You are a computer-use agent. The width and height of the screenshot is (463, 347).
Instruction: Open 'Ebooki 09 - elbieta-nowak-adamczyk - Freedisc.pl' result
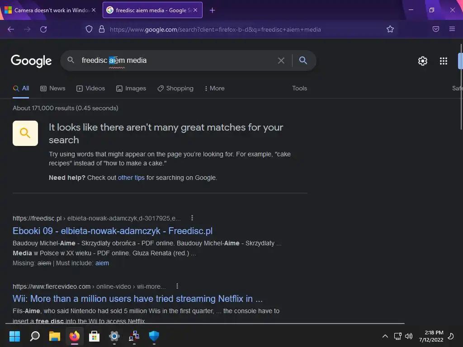[113, 231]
